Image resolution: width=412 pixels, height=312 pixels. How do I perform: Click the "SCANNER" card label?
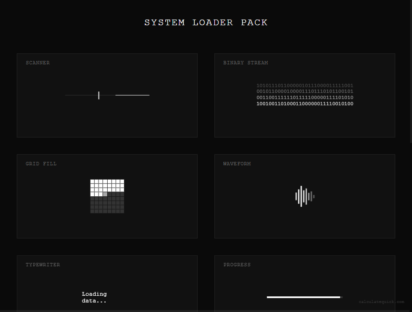[38, 63]
